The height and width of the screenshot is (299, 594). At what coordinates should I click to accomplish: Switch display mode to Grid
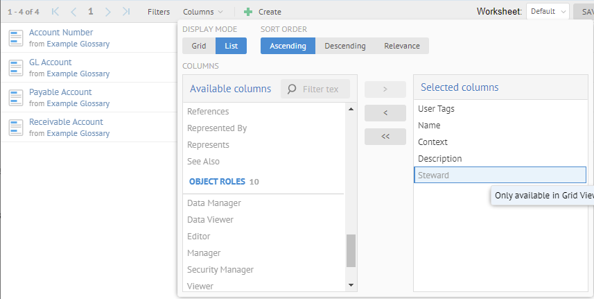pyautogui.click(x=199, y=46)
